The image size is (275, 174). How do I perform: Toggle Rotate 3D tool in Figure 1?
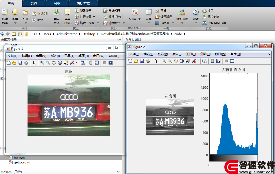click(x=60, y=63)
